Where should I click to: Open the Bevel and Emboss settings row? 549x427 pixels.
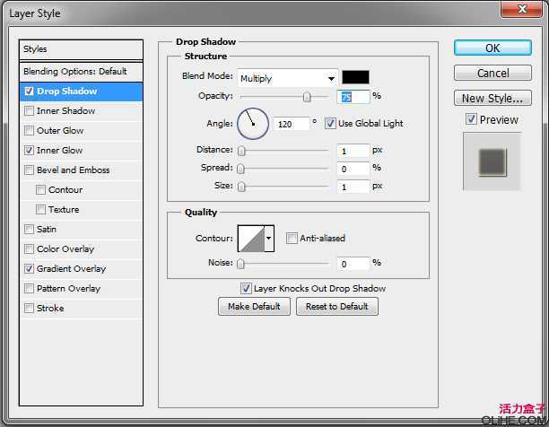[81, 170]
